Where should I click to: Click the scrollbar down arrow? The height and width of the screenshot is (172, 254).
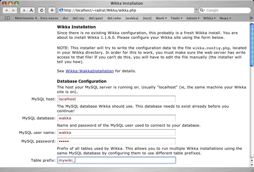(x=252, y=164)
